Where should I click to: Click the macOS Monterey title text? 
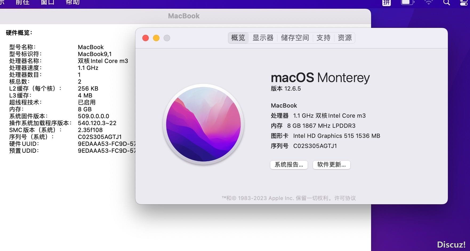tap(320, 78)
